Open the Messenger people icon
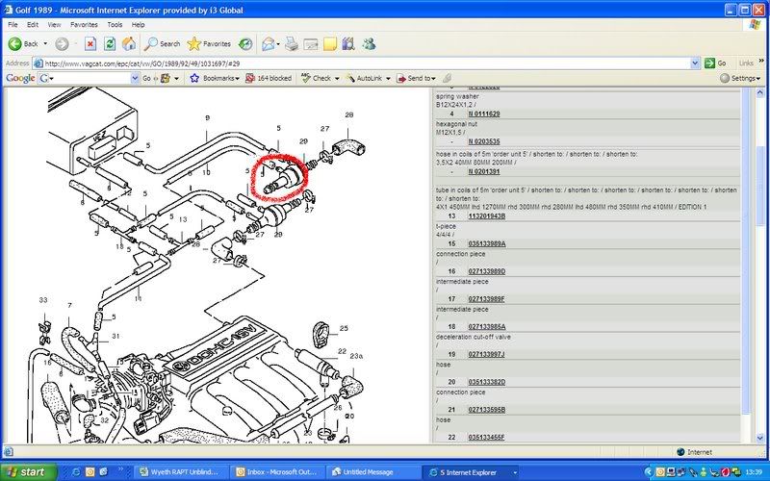770x481 pixels. pyautogui.click(x=370, y=43)
